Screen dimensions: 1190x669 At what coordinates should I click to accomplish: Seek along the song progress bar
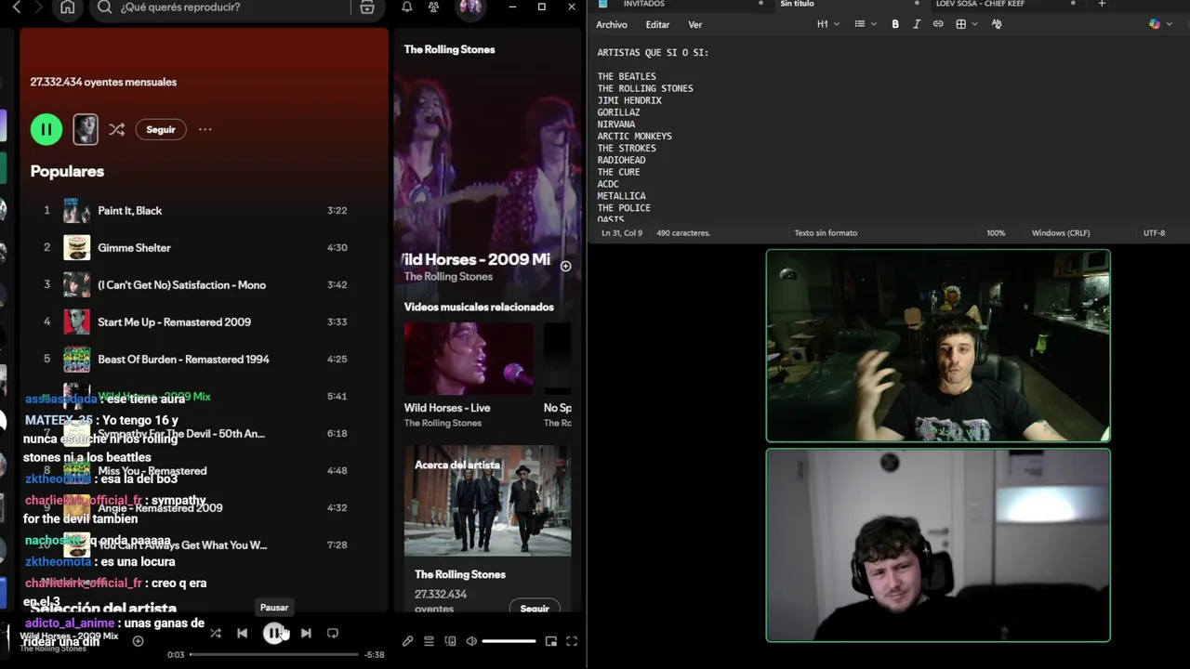pos(274,654)
